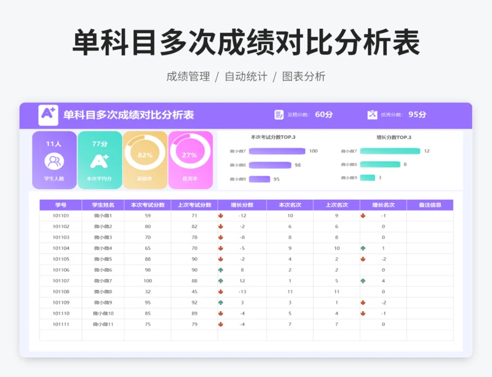
Task: Click the white header title 单科目多次成绩对比分析表
Action: [129, 115]
